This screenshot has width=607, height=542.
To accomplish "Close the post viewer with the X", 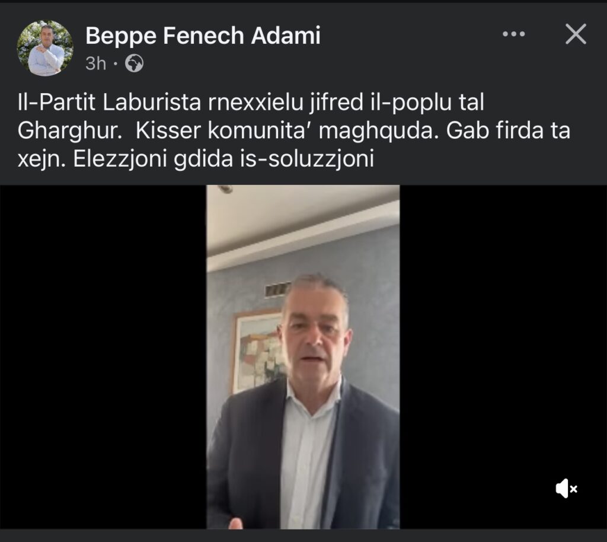I will pos(576,34).
